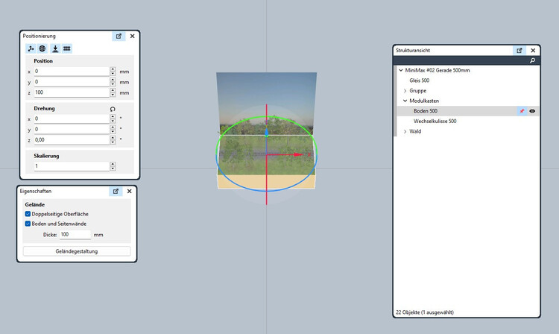Toggle the Doppelseitige Oberfläche checkbox
Viewport: 559px width, 334px height.
click(28, 214)
